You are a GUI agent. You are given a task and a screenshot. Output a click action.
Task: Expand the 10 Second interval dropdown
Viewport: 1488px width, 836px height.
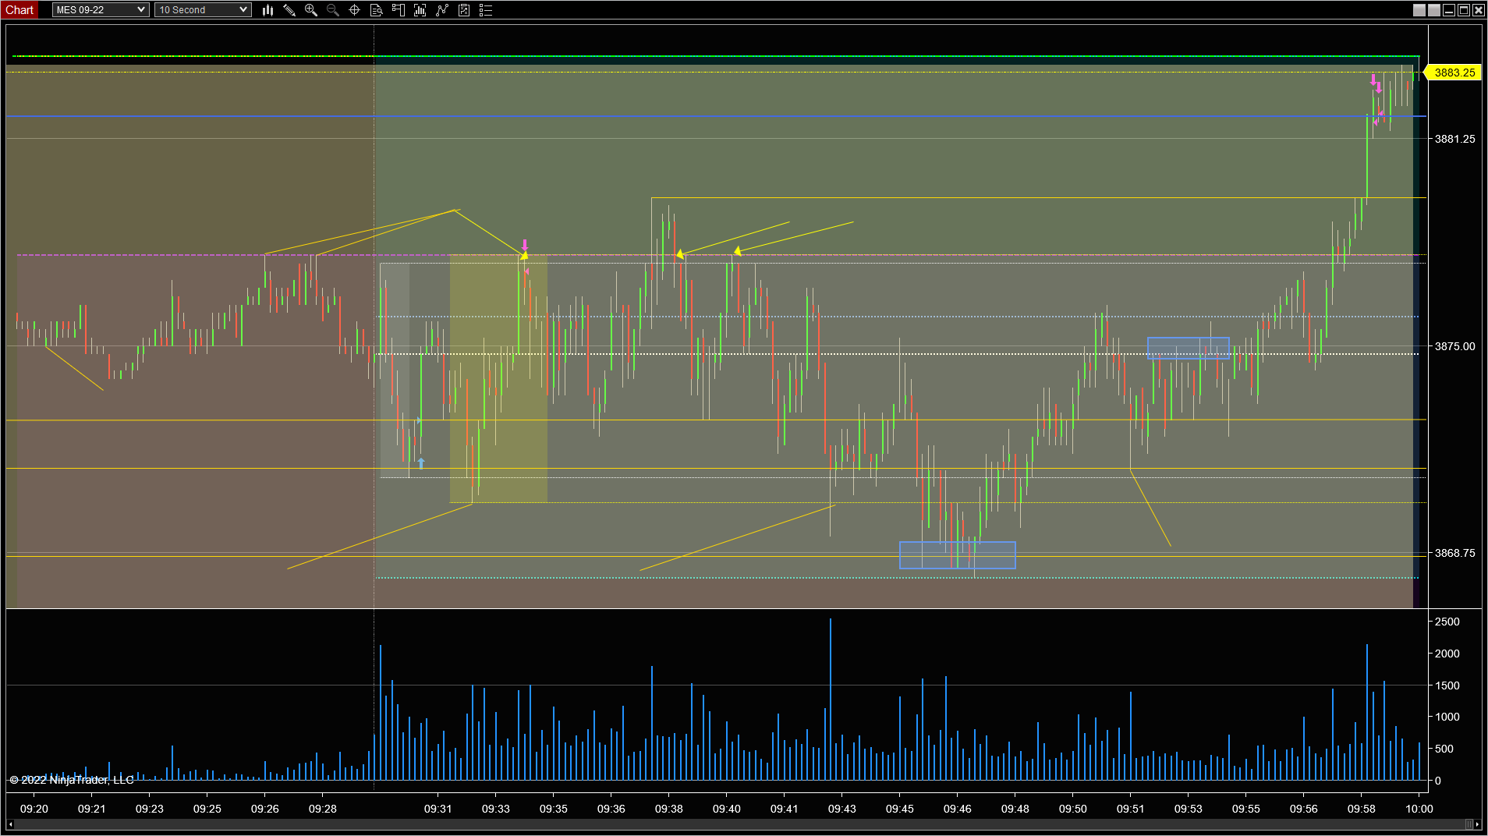point(203,10)
